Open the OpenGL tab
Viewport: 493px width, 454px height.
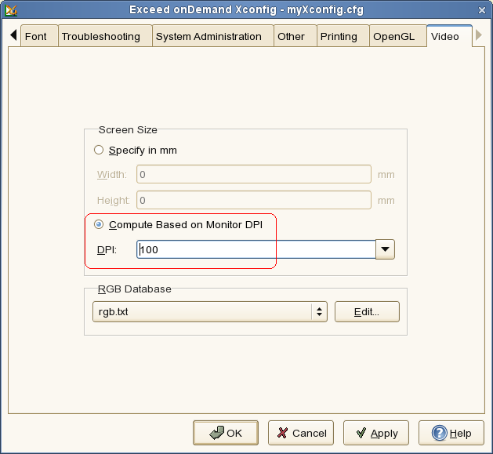tap(393, 36)
